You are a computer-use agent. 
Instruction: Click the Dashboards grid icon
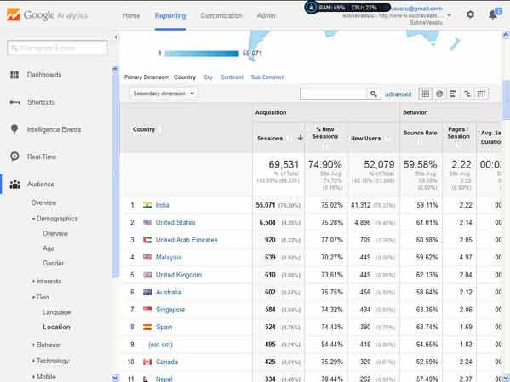(14, 75)
